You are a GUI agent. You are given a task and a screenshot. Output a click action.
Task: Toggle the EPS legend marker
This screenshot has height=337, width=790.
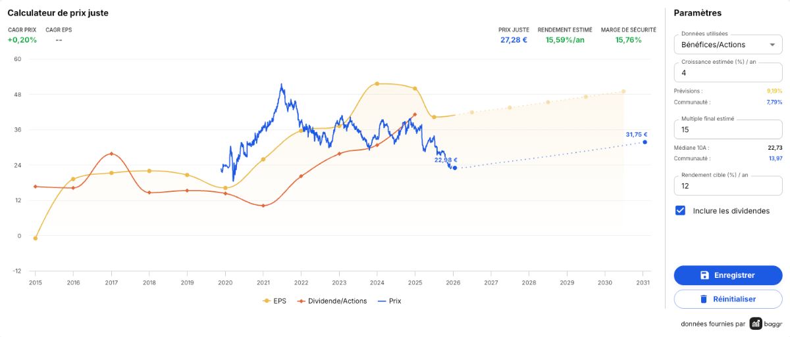[267, 301]
